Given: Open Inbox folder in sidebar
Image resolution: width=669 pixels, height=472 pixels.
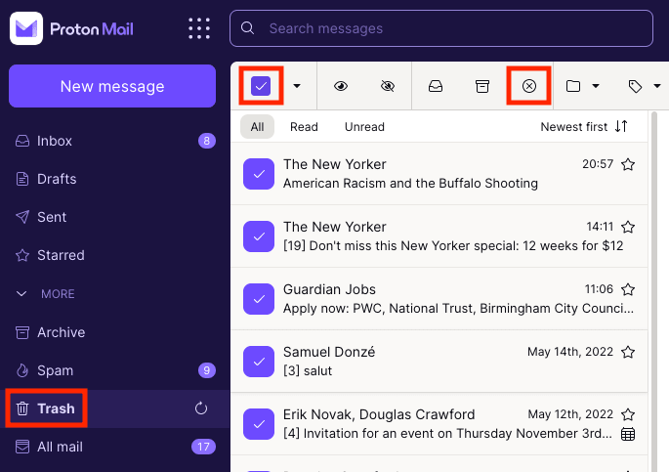Looking at the screenshot, I should [115, 141].
